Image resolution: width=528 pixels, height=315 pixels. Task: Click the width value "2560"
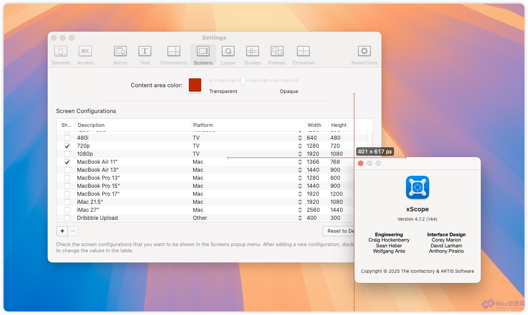(313, 210)
